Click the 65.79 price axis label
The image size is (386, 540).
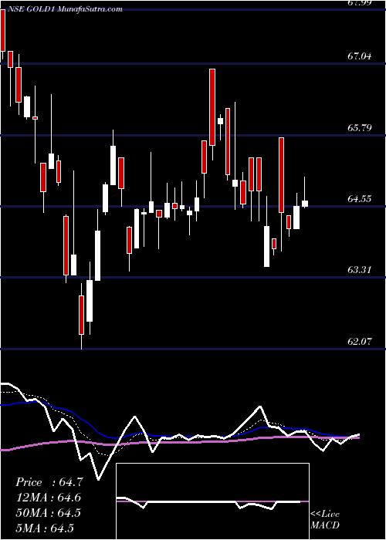pyautogui.click(x=360, y=128)
